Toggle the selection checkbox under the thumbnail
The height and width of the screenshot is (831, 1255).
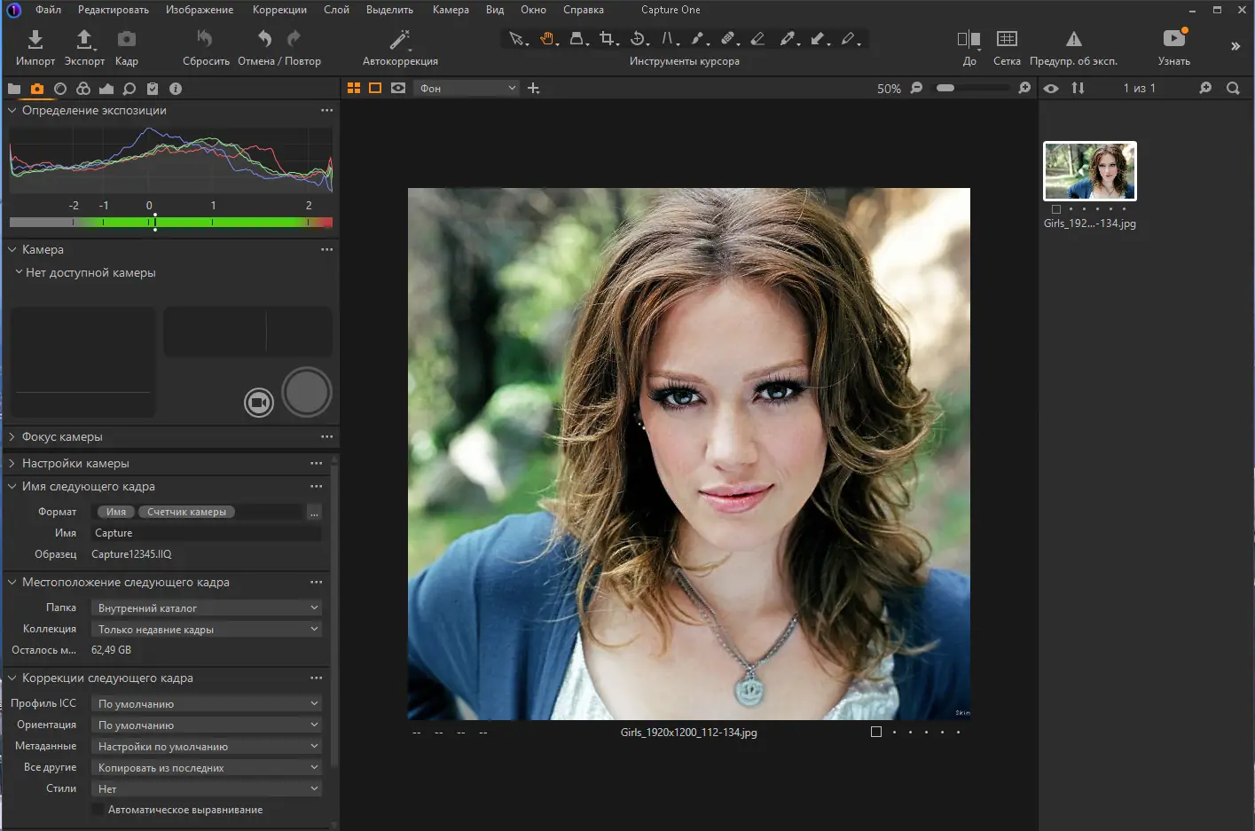point(1055,209)
